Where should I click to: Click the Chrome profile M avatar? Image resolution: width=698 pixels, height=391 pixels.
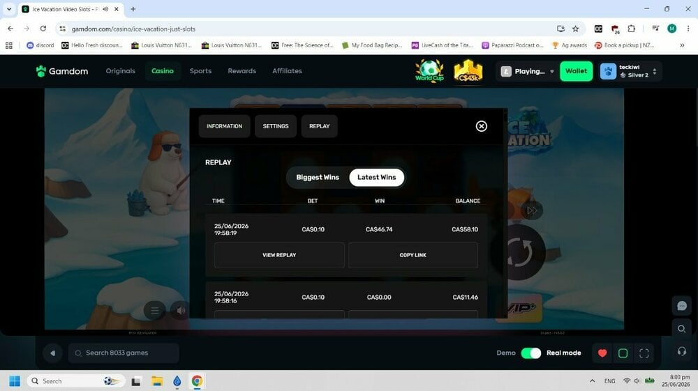coord(671,29)
